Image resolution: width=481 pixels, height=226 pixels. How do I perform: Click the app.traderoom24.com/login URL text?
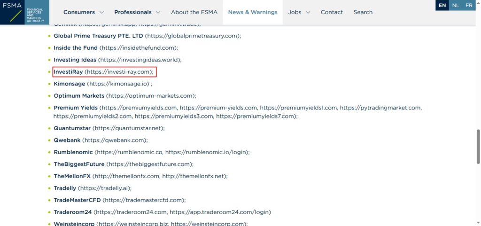[x=219, y=212]
